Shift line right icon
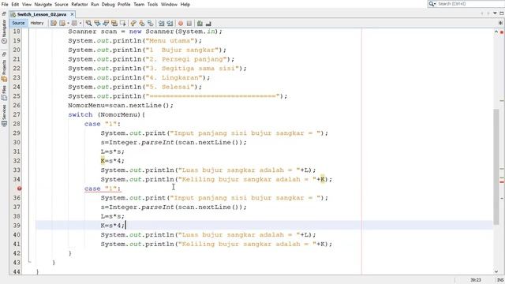The width and height of the screenshot is (505, 284). coord(170,23)
